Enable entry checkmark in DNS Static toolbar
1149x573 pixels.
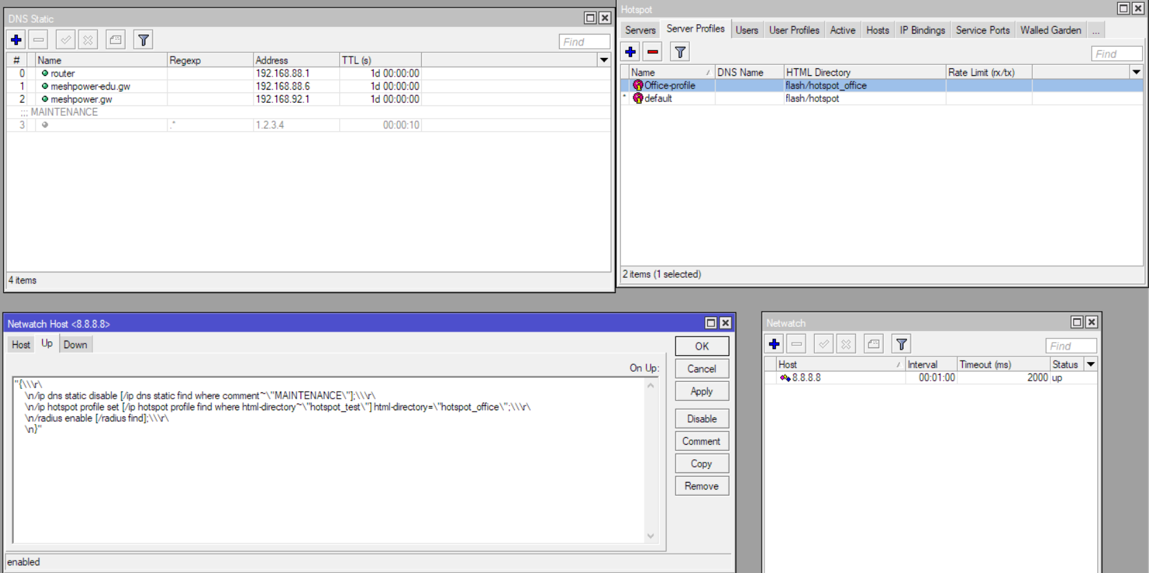65,40
